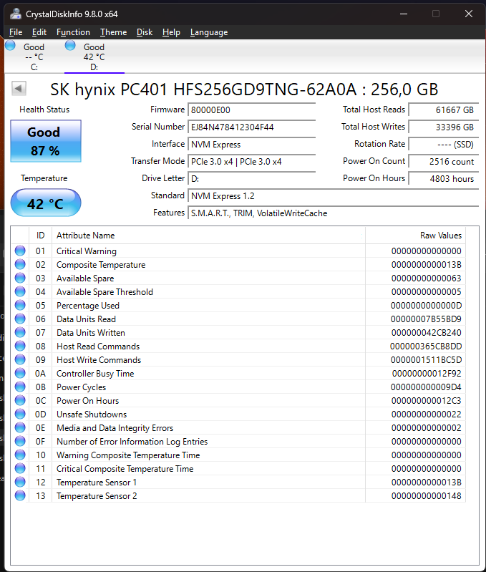Screen dimensions: 486x572
Task: Click the status orb for Host Write Commands
Action: [x=20, y=359]
